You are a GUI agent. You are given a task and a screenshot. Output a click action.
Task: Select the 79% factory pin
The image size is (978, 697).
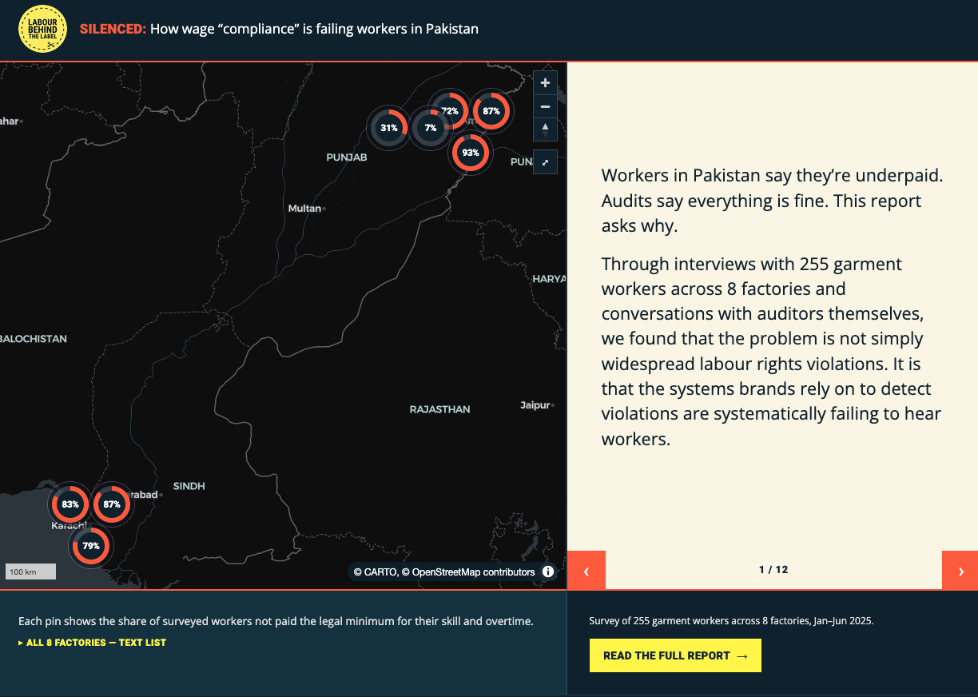coord(91,546)
